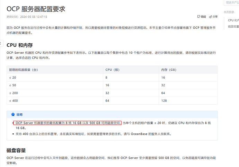239x167 pixels.
Task: Click the star icon beside 说明
Action: pyautogui.click(x=13, y=115)
